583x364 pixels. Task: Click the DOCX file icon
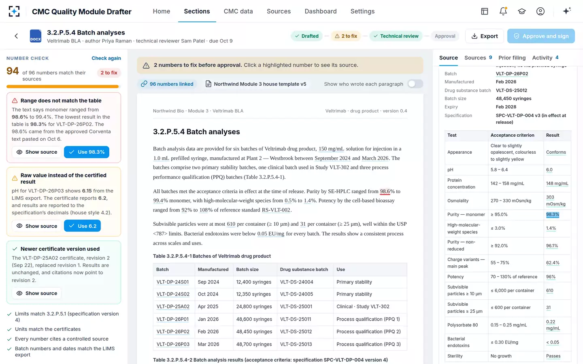(x=36, y=36)
